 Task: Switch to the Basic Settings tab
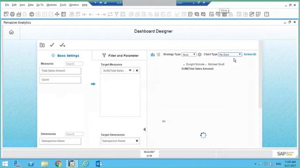(65, 56)
